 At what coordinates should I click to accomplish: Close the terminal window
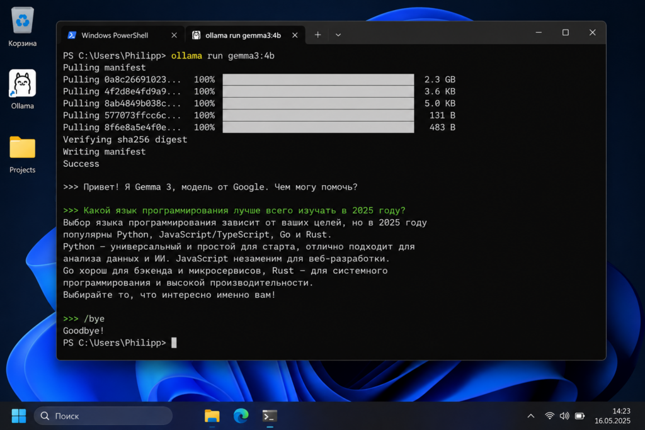tap(592, 33)
